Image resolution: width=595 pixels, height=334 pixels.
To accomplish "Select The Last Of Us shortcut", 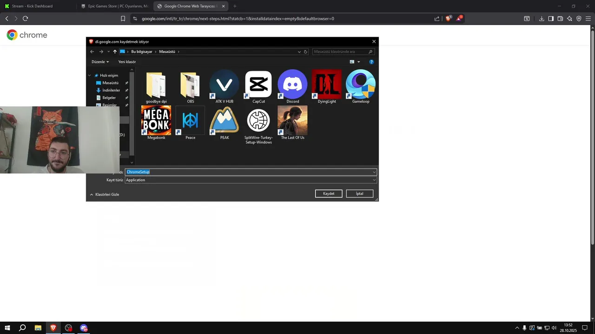I will 292,123.
